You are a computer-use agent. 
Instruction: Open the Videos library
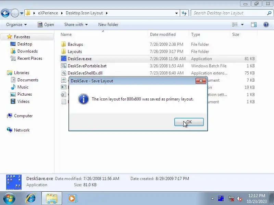23,101
